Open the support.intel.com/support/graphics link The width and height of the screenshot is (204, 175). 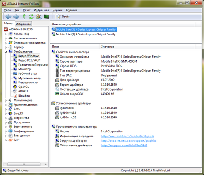[x=129, y=141]
